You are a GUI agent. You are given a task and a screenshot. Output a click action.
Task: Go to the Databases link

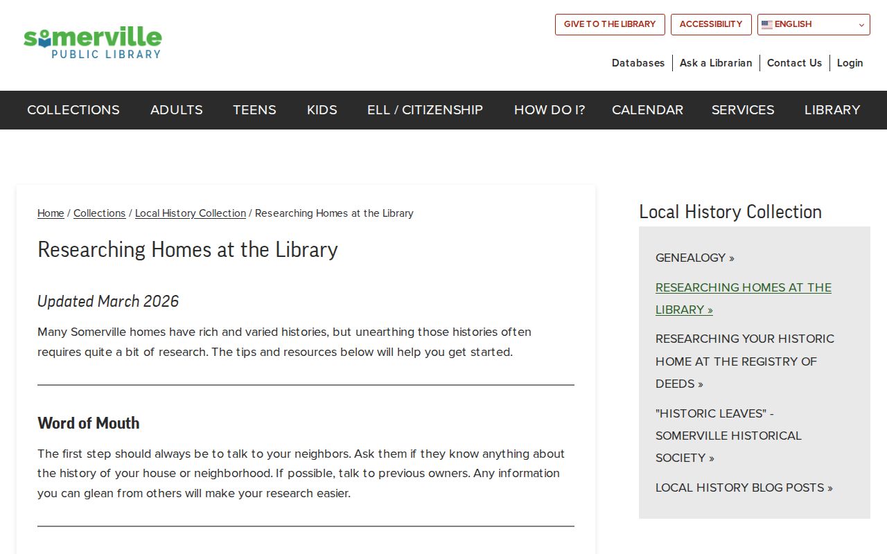pos(638,63)
